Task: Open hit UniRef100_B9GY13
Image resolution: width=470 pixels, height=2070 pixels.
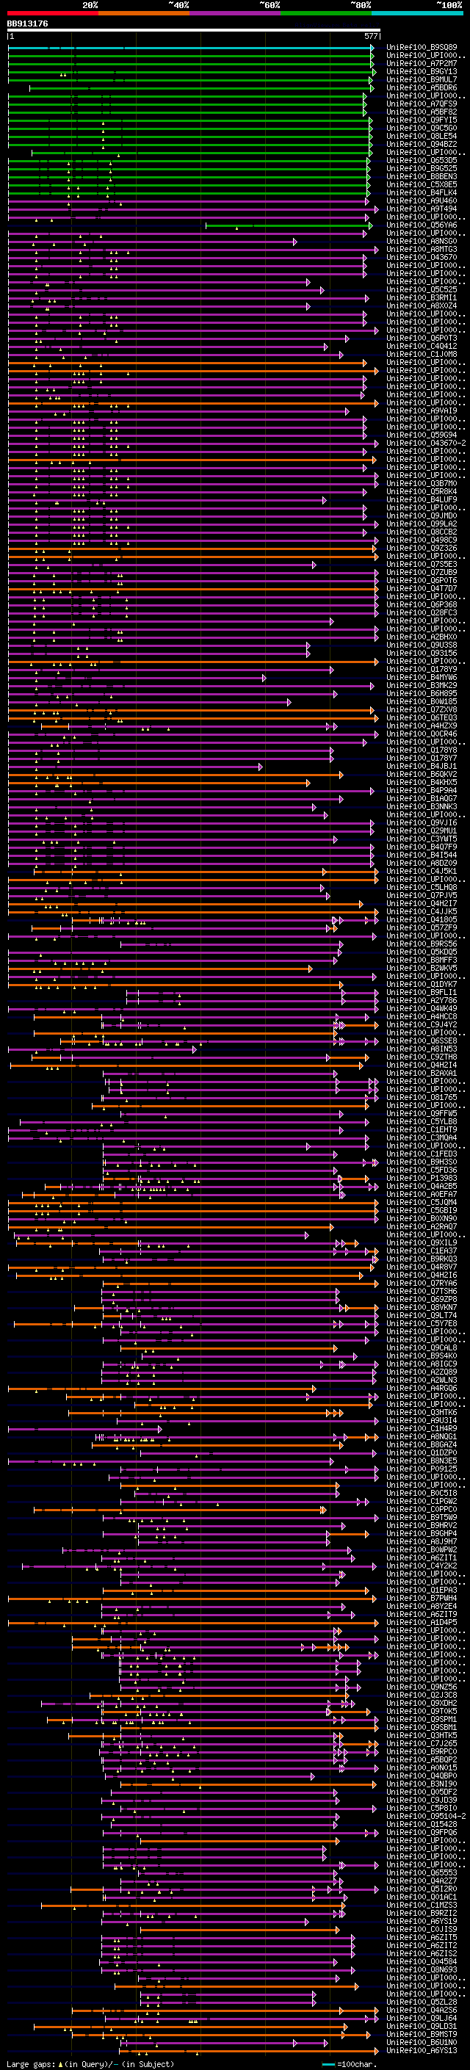Action: [x=422, y=72]
